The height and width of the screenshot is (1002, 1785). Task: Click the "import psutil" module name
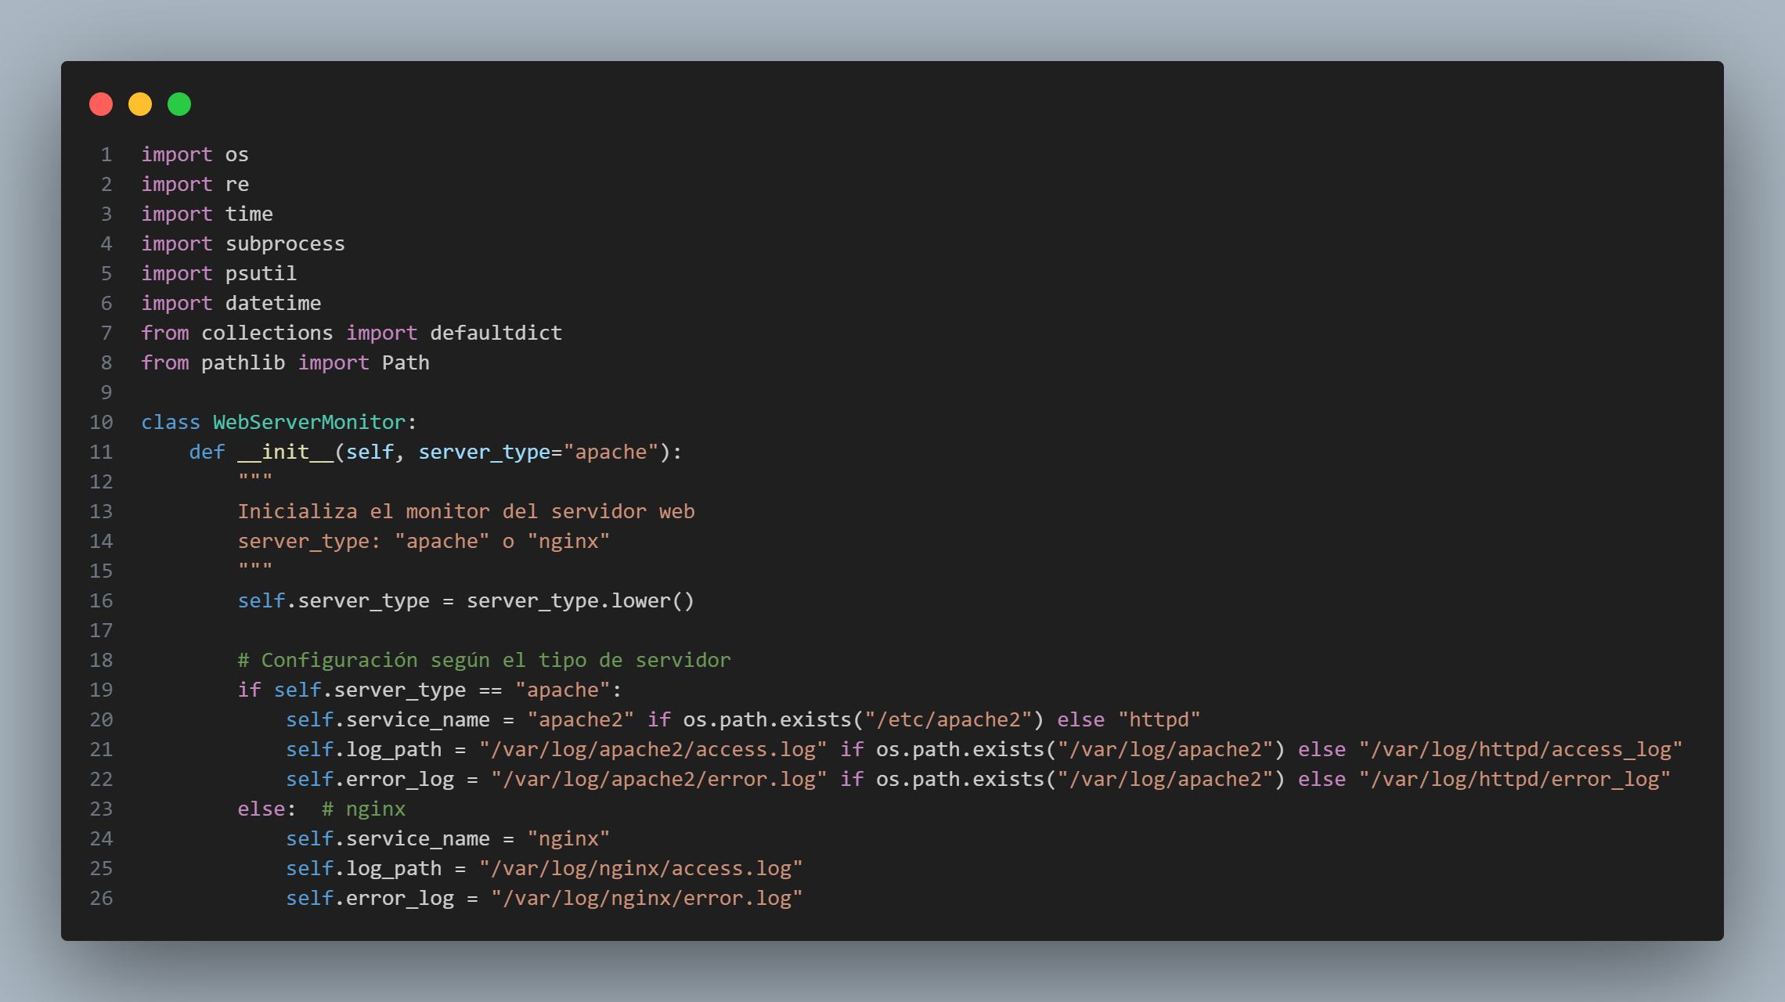pyautogui.click(x=261, y=274)
